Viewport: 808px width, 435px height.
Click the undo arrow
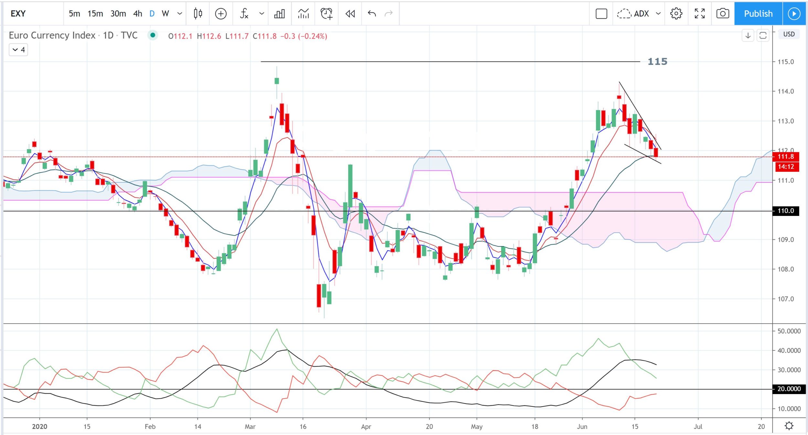point(372,14)
